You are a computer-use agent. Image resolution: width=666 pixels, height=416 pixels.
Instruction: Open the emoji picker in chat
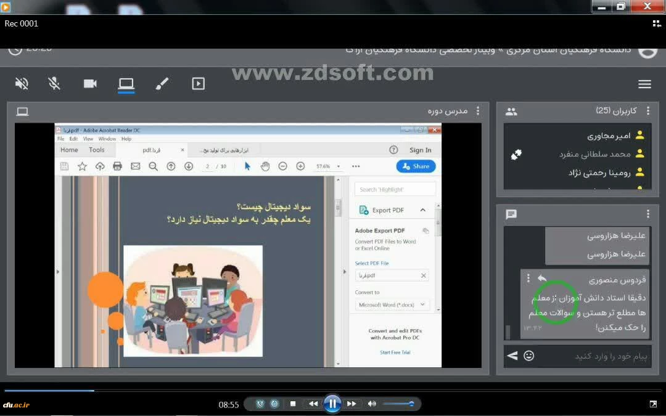(528, 356)
